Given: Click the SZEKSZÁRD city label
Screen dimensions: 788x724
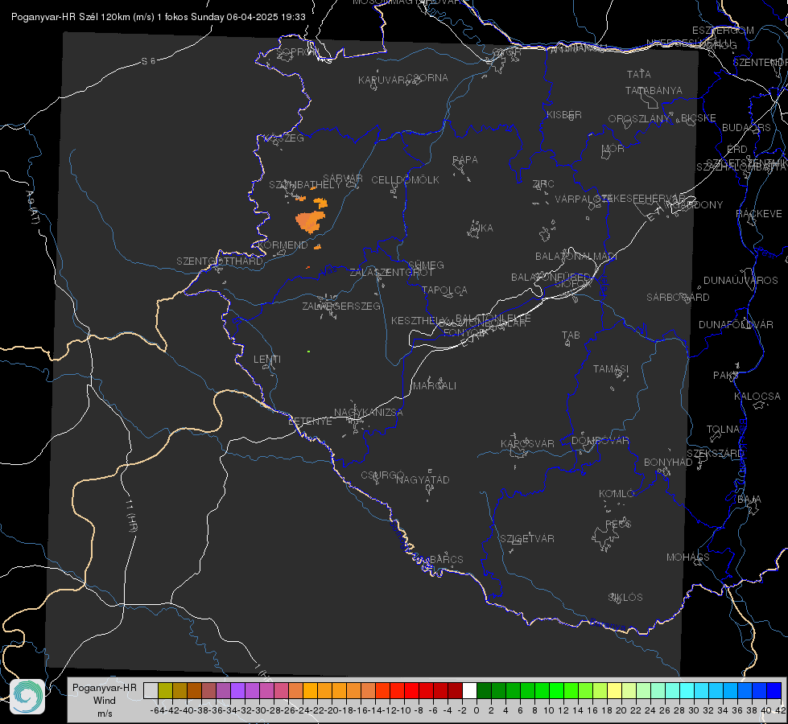Looking at the screenshot, I should pos(715,454).
